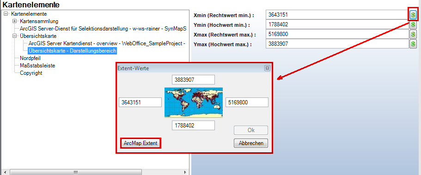Click the Ymin (Hochwert min.) label
The width and height of the screenshot is (421, 175).
[221, 25]
